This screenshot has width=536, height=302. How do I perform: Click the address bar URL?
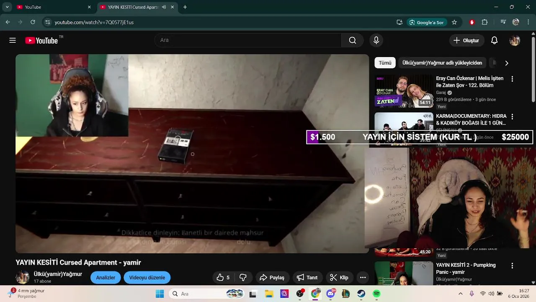coord(94,22)
